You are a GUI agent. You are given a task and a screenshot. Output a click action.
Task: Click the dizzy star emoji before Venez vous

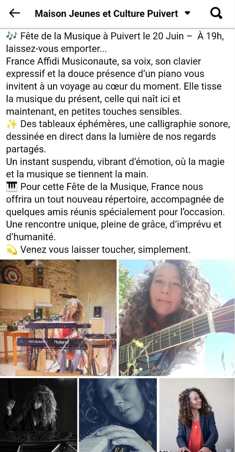click(x=12, y=250)
